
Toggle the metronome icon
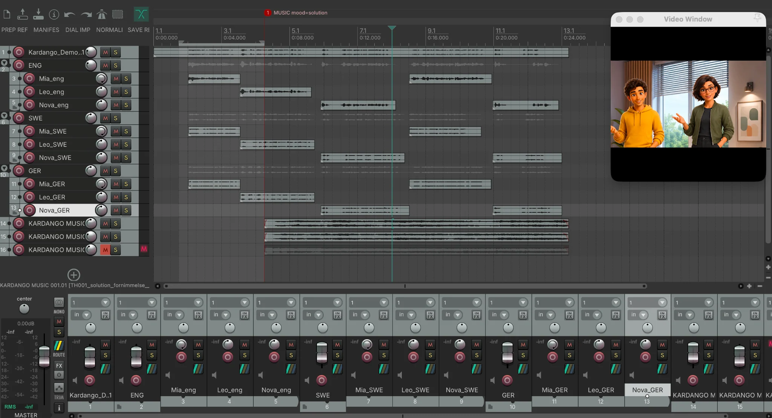(102, 15)
